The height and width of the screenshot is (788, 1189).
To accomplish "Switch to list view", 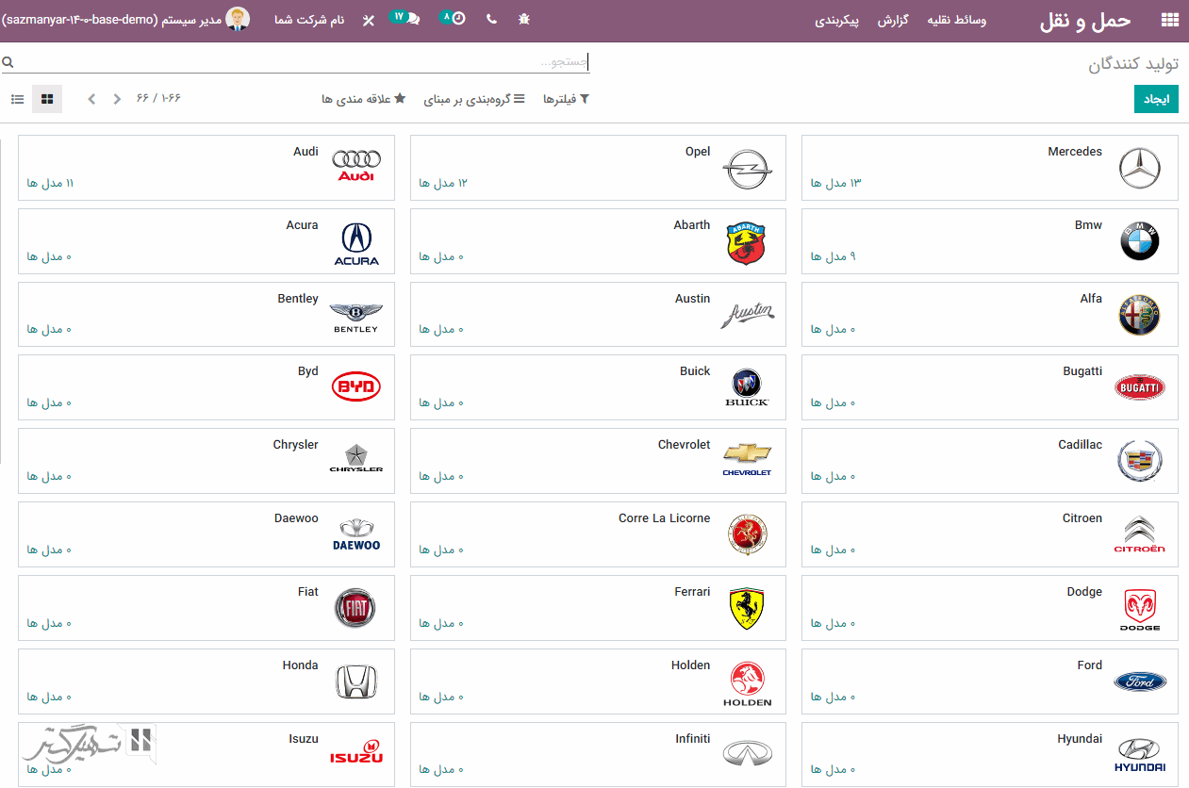I will click(18, 99).
